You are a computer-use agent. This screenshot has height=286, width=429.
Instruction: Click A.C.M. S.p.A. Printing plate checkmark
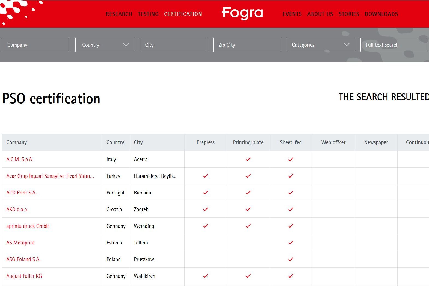[x=248, y=159]
